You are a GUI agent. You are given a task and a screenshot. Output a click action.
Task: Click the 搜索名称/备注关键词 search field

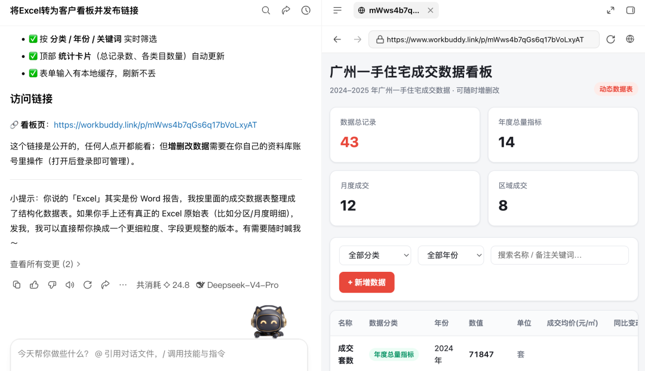(560, 256)
